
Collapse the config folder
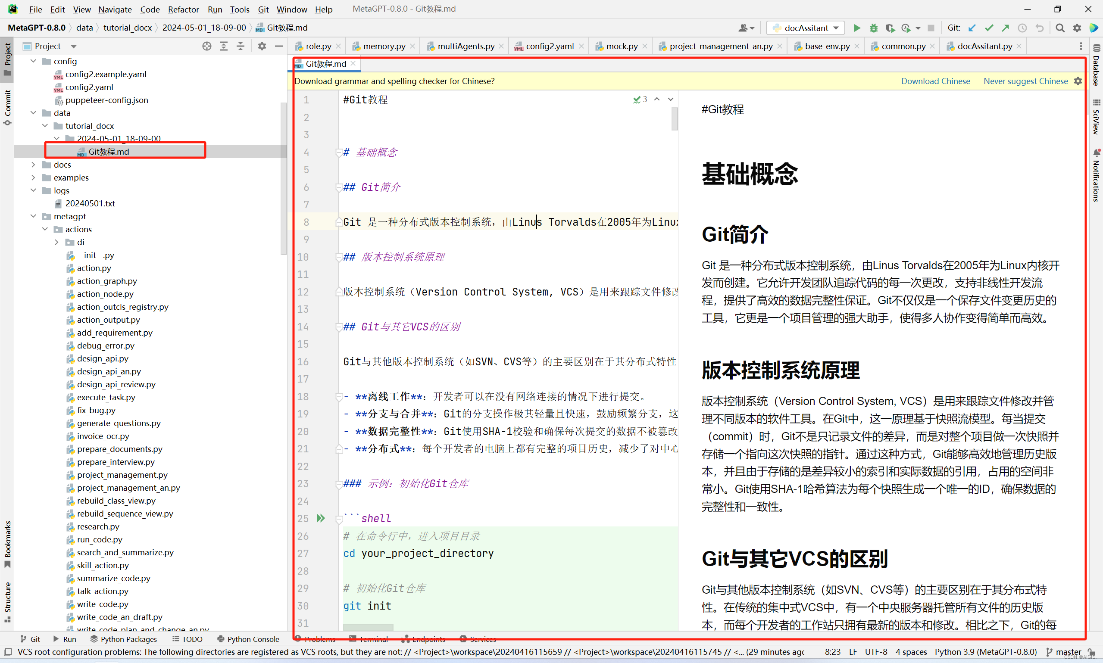(x=34, y=61)
